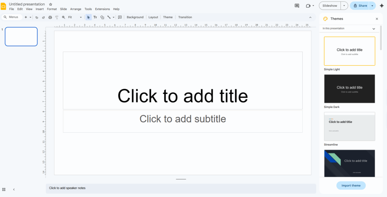Apply the Simple Dark theme

[349, 89]
